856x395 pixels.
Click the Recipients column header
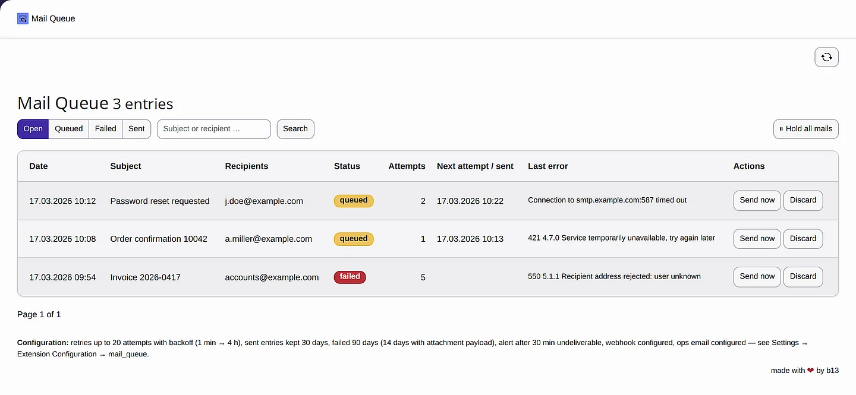(x=247, y=166)
